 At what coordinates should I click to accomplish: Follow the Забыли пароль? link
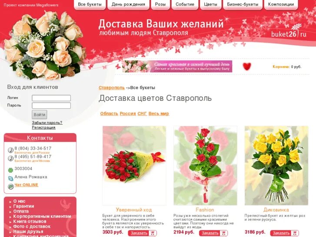pos(47,123)
